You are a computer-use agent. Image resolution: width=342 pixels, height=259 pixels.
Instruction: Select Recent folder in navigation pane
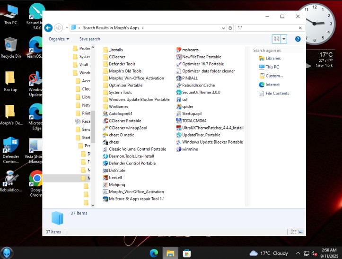(x=83, y=121)
